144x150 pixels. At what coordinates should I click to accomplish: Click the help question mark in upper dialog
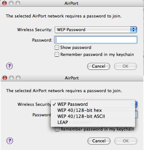pos(9,66)
